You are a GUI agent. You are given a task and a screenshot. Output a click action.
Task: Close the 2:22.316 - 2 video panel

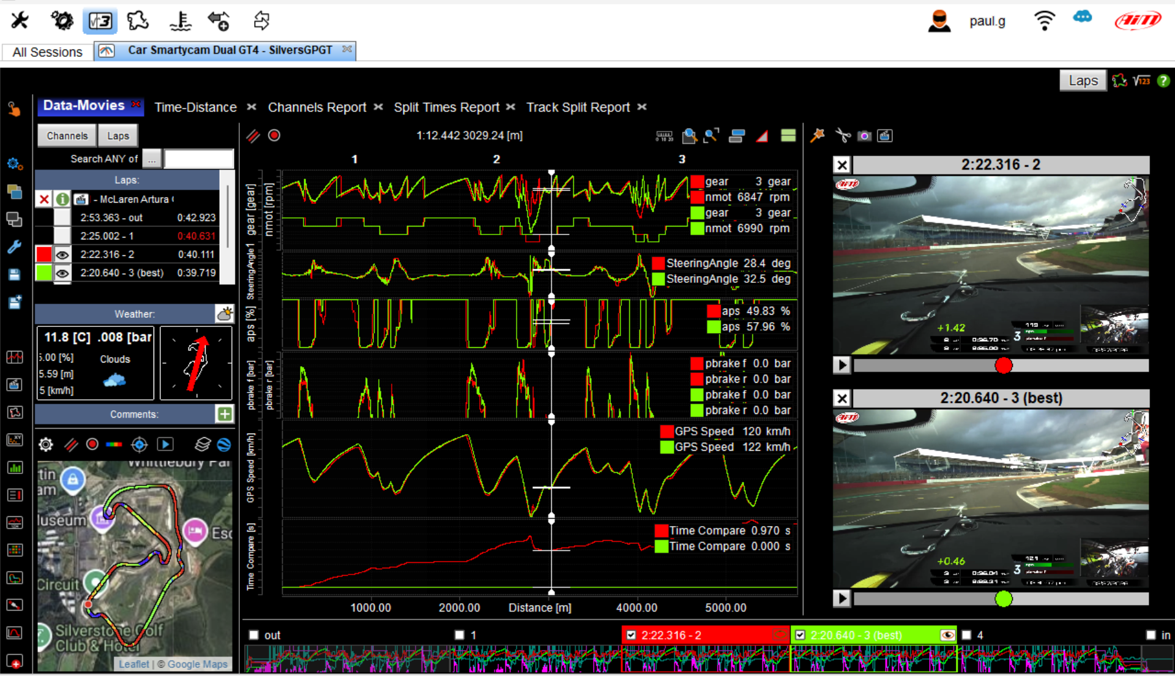tap(842, 165)
